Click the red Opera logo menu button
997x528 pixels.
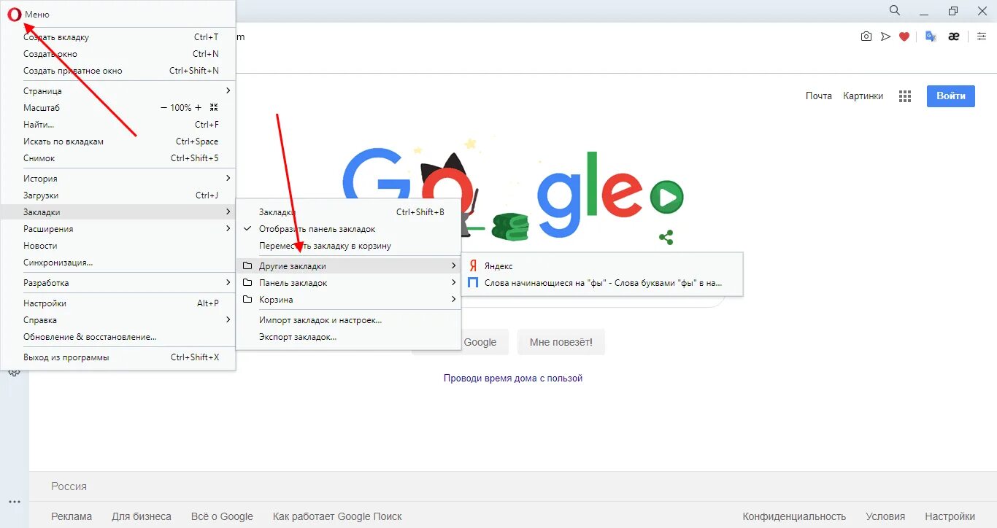click(14, 15)
